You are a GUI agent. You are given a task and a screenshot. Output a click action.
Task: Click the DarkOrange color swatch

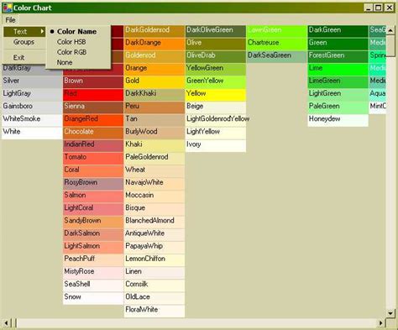click(154, 43)
